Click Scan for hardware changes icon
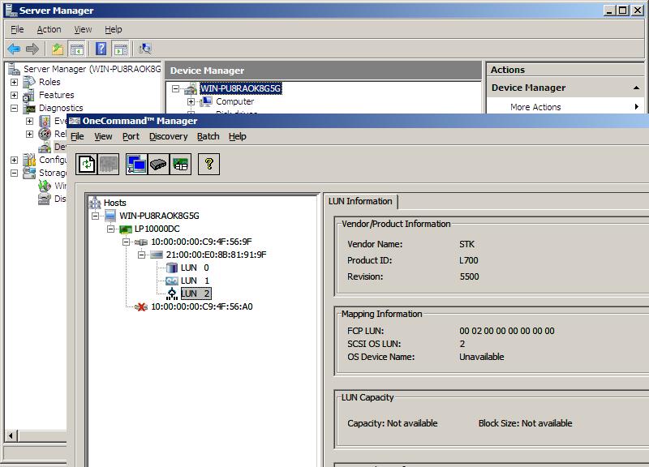Screen dimensions: 649x467 pyautogui.click(x=145, y=49)
